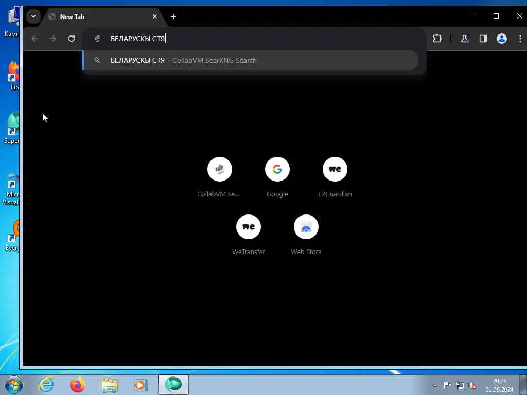Open the E2Guardian shortcut tile
This screenshot has width=527, height=395.
tap(335, 169)
